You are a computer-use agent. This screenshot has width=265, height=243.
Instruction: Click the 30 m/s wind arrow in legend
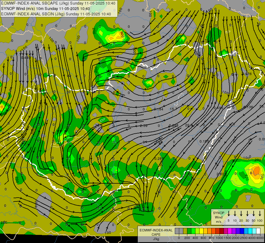tap(247, 213)
